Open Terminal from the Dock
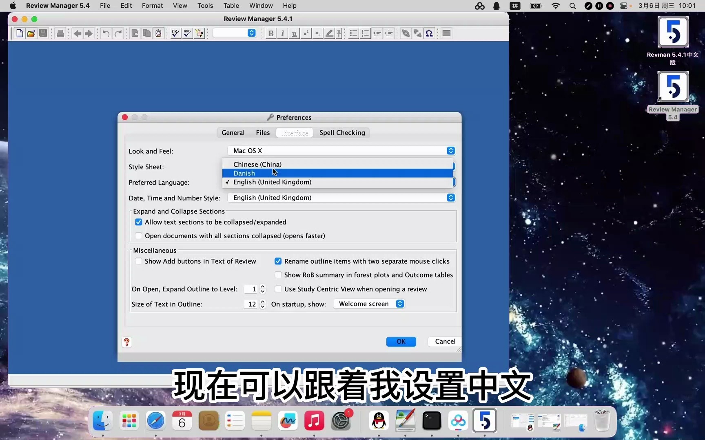The height and width of the screenshot is (440, 705). (x=432, y=420)
